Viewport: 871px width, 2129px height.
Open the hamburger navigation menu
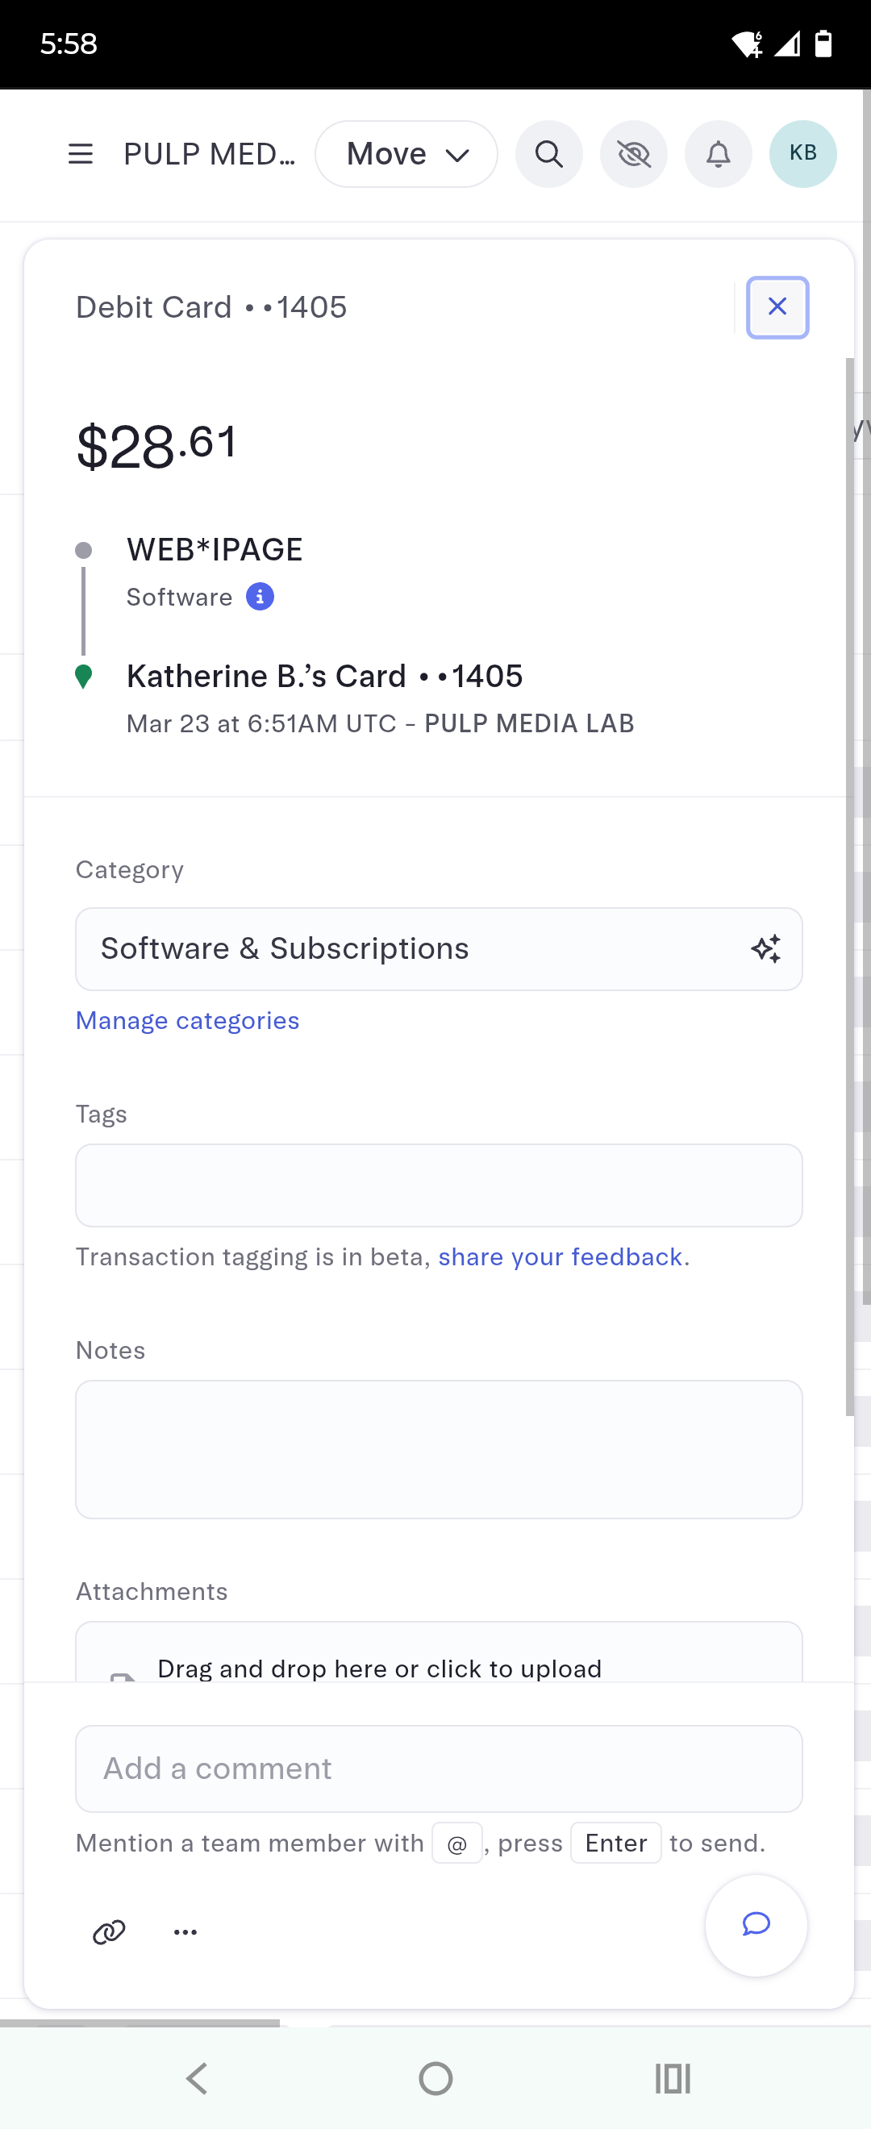click(80, 154)
